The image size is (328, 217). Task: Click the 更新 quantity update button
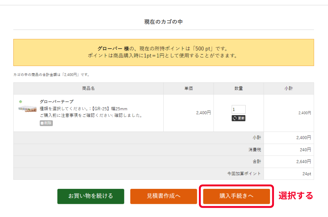tap(238, 118)
